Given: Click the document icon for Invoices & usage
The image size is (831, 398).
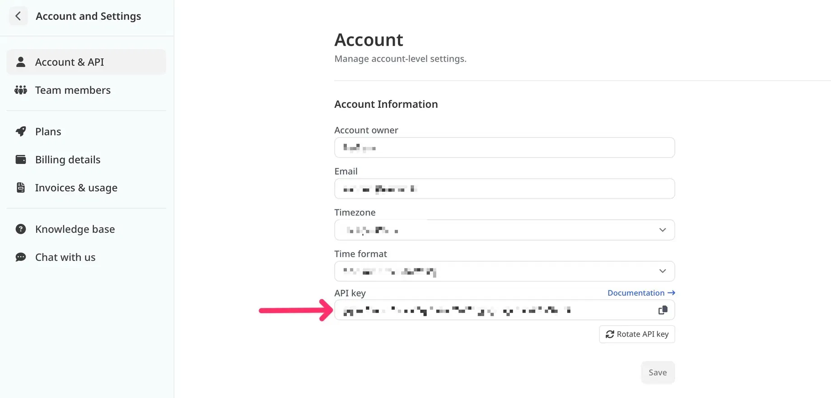Looking at the screenshot, I should tap(21, 187).
